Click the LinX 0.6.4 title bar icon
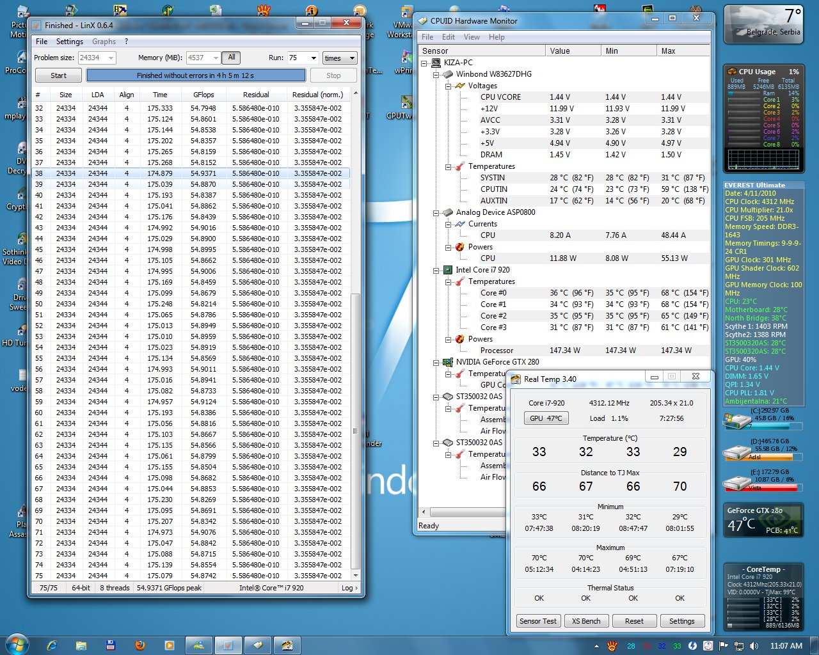The width and height of the screenshot is (819, 655). [x=37, y=25]
